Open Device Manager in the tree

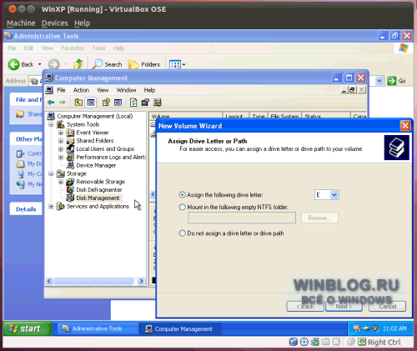tap(96, 165)
